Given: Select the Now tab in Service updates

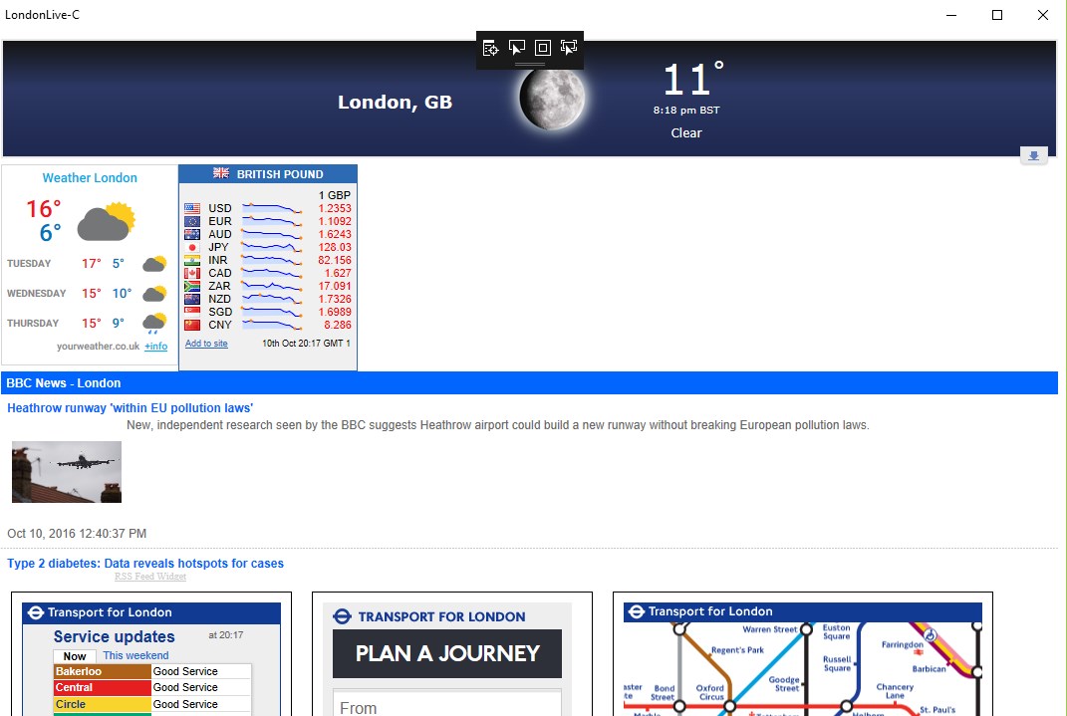Looking at the screenshot, I should pos(74,656).
